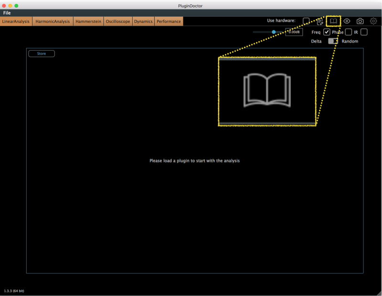Click the Store button

click(x=42, y=54)
